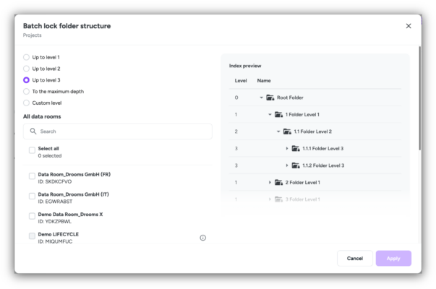Select 1.1.2 Folder Level 3 label
The image size is (436, 289).
point(323,165)
